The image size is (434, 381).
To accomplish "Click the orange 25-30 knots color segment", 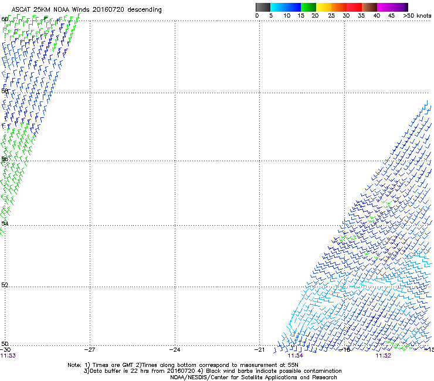I will (x=339, y=7).
